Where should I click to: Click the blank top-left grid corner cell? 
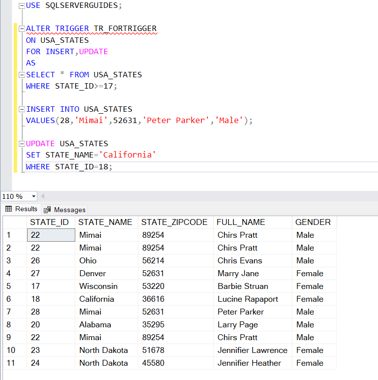[x=15, y=222]
